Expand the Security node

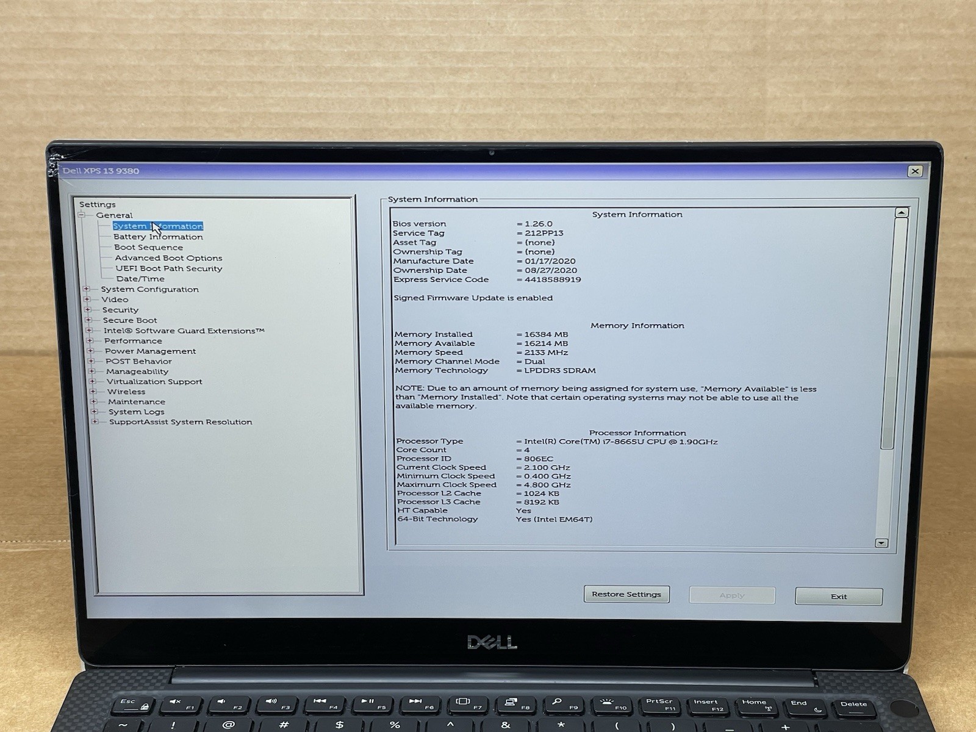pos(87,310)
